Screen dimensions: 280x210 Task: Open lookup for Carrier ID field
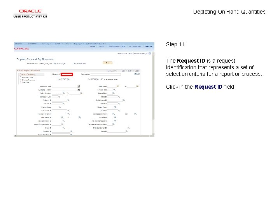pyautogui.click(x=63, y=103)
